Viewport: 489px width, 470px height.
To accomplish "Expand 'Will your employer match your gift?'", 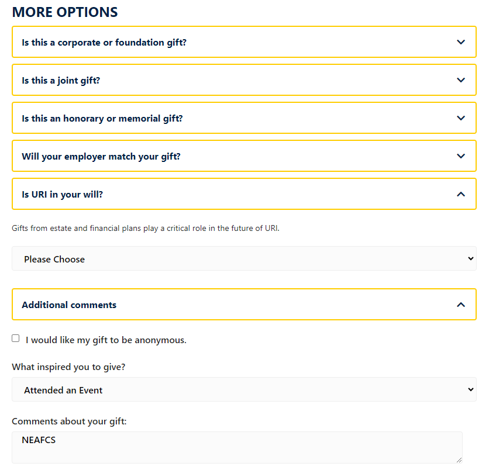I will coord(244,156).
